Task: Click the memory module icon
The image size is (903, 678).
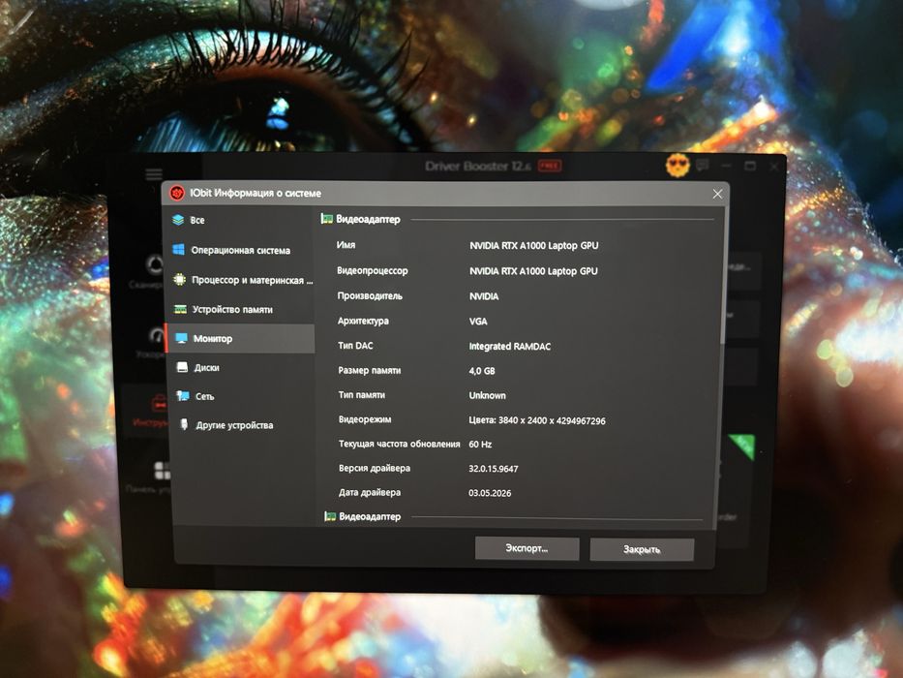Action: point(180,309)
